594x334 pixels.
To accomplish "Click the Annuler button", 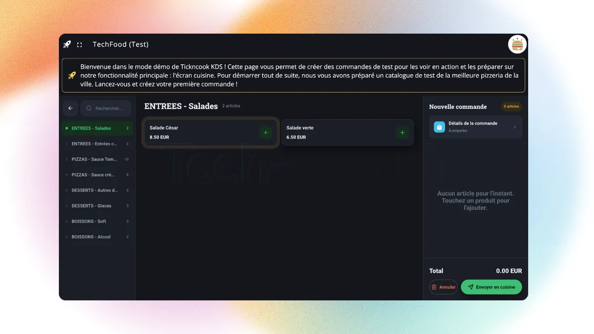I will [444, 287].
